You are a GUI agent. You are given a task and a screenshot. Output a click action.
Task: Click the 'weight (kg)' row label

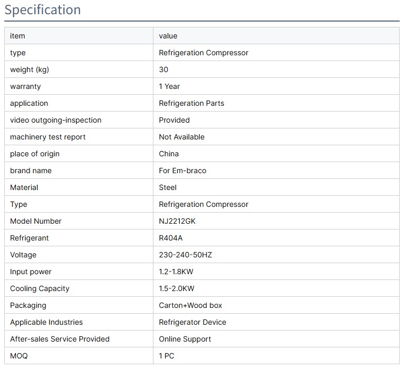(x=30, y=69)
